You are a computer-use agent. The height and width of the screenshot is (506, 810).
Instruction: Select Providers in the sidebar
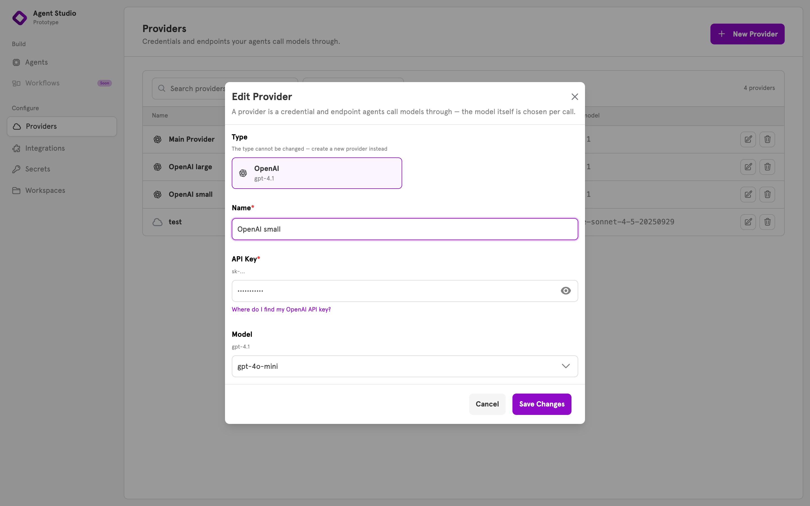click(62, 126)
